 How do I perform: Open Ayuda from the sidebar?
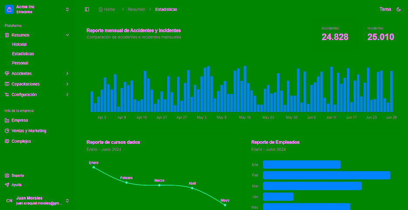click(17, 185)
